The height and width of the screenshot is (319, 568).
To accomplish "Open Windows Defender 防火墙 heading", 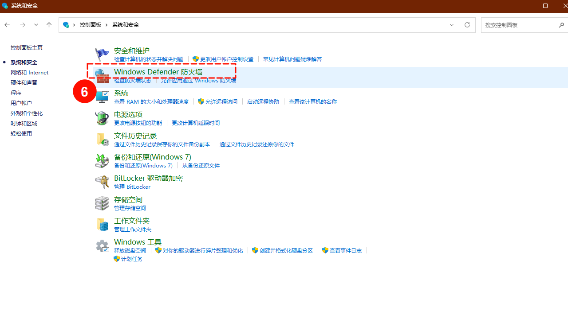I will point(158,72).
